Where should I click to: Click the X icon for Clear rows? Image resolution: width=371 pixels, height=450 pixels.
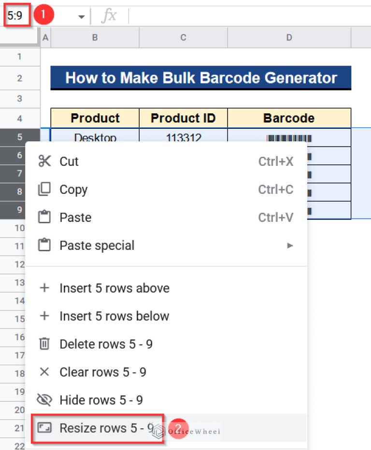coord(44,372)
